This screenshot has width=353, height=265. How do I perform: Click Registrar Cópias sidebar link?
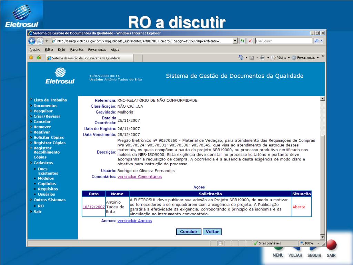50,143
